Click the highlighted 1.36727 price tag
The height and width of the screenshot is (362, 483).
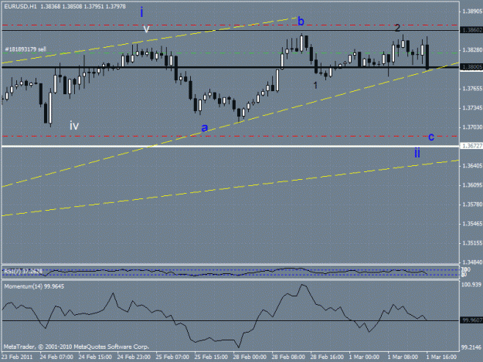pos(471,146)
